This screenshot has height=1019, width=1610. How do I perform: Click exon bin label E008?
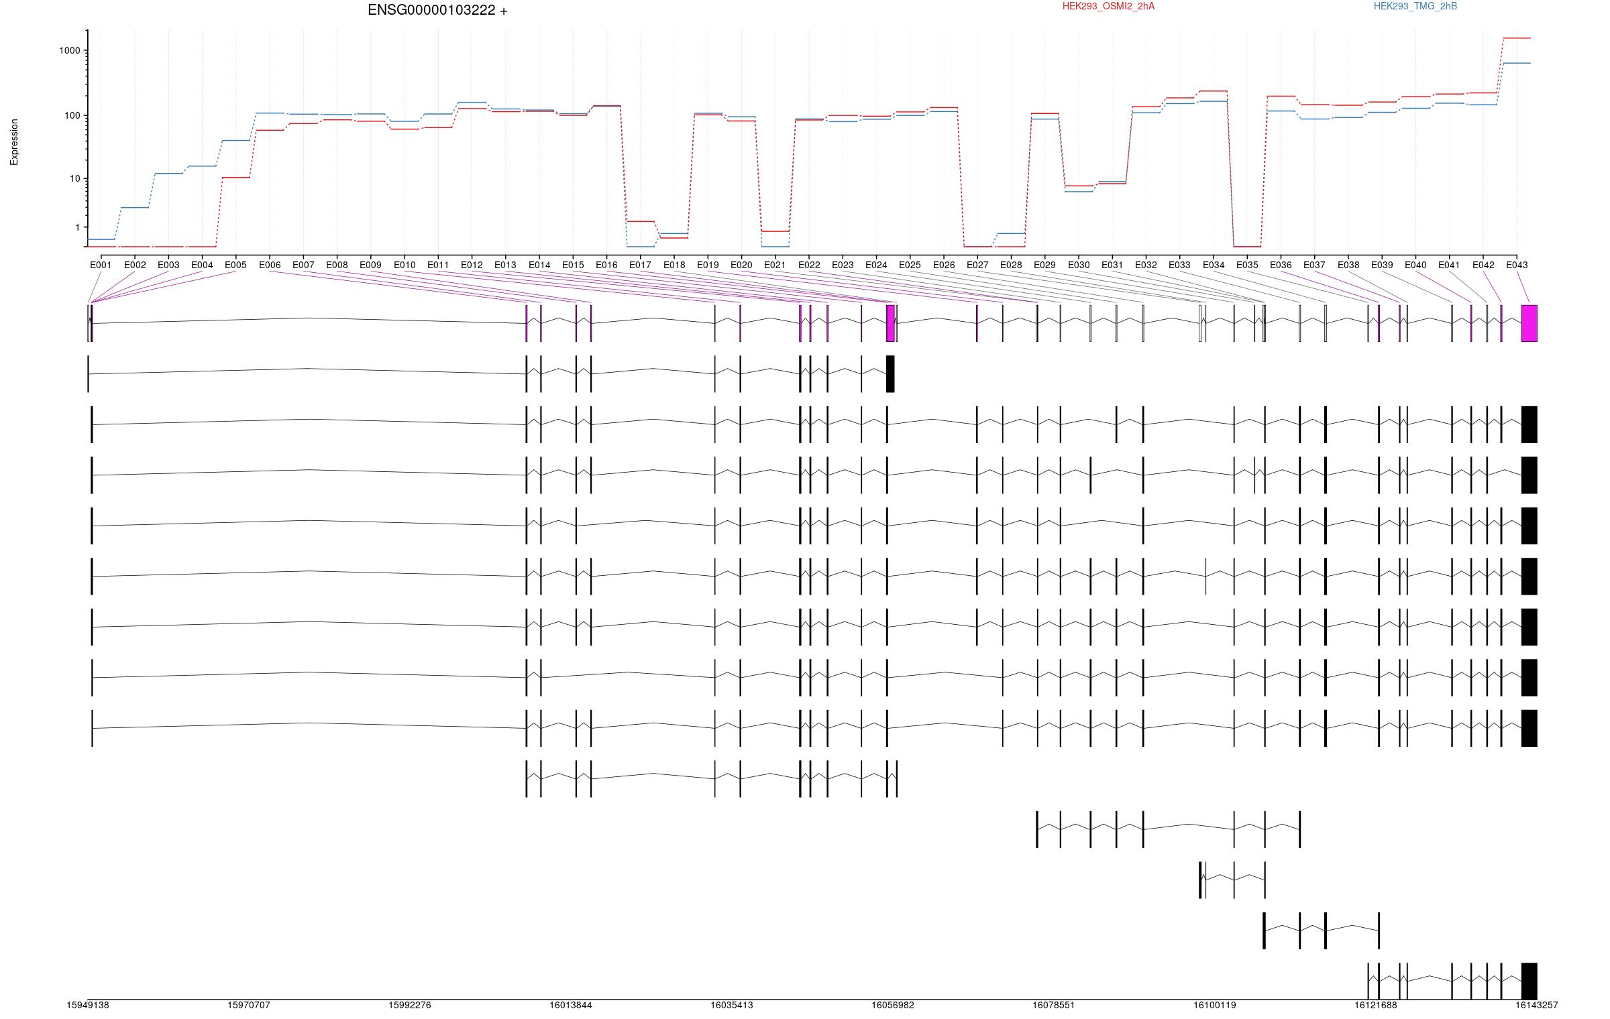coord(337,265)
